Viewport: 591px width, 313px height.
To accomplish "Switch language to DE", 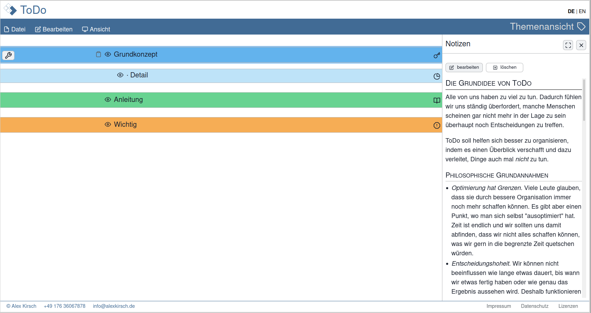I will point(571,11).
